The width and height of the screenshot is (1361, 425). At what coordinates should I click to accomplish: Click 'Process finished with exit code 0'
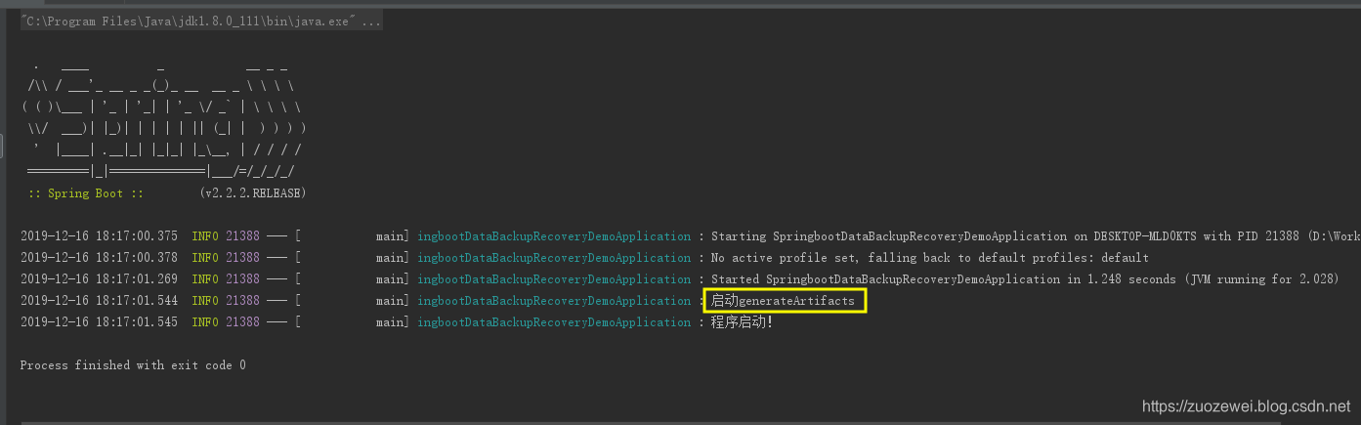pos(134,365)
